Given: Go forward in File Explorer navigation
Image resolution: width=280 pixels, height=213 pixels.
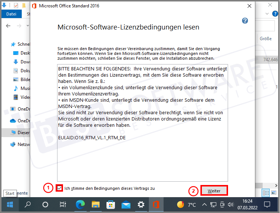Looking at the screenshot, I should tap(19, 26).
